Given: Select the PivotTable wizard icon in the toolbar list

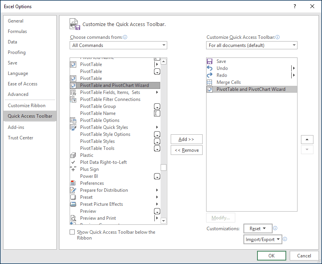Looking at the screenshot, I should point(210,89).
